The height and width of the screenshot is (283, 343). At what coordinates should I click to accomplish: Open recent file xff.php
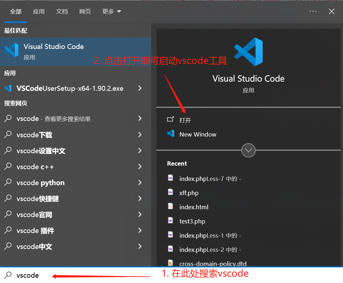tap(189, 193)
